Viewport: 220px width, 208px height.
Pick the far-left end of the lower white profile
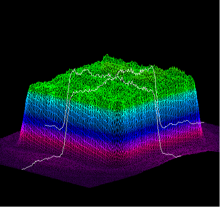(22, 169)
